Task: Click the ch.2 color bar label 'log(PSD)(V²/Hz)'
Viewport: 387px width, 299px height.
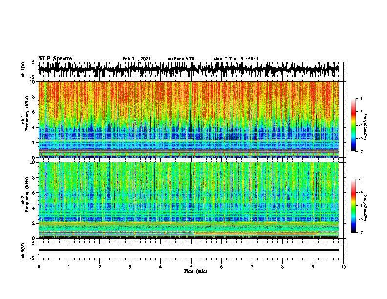Action: (x=366, y=208)
